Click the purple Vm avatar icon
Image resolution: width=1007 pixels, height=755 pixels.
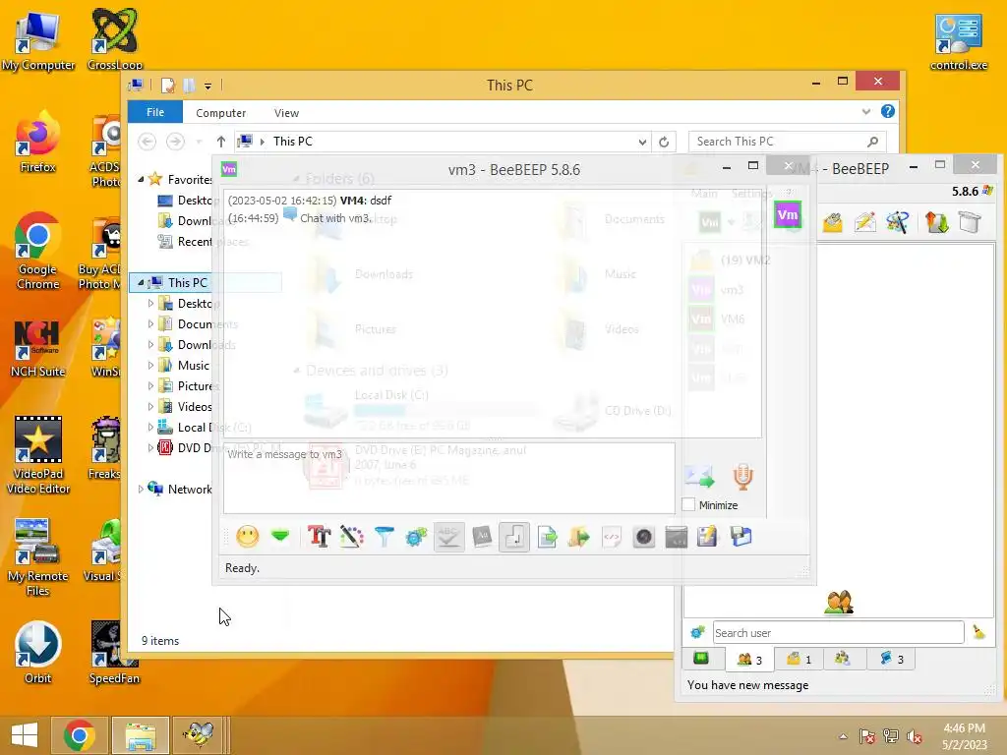tap(788, 215)
